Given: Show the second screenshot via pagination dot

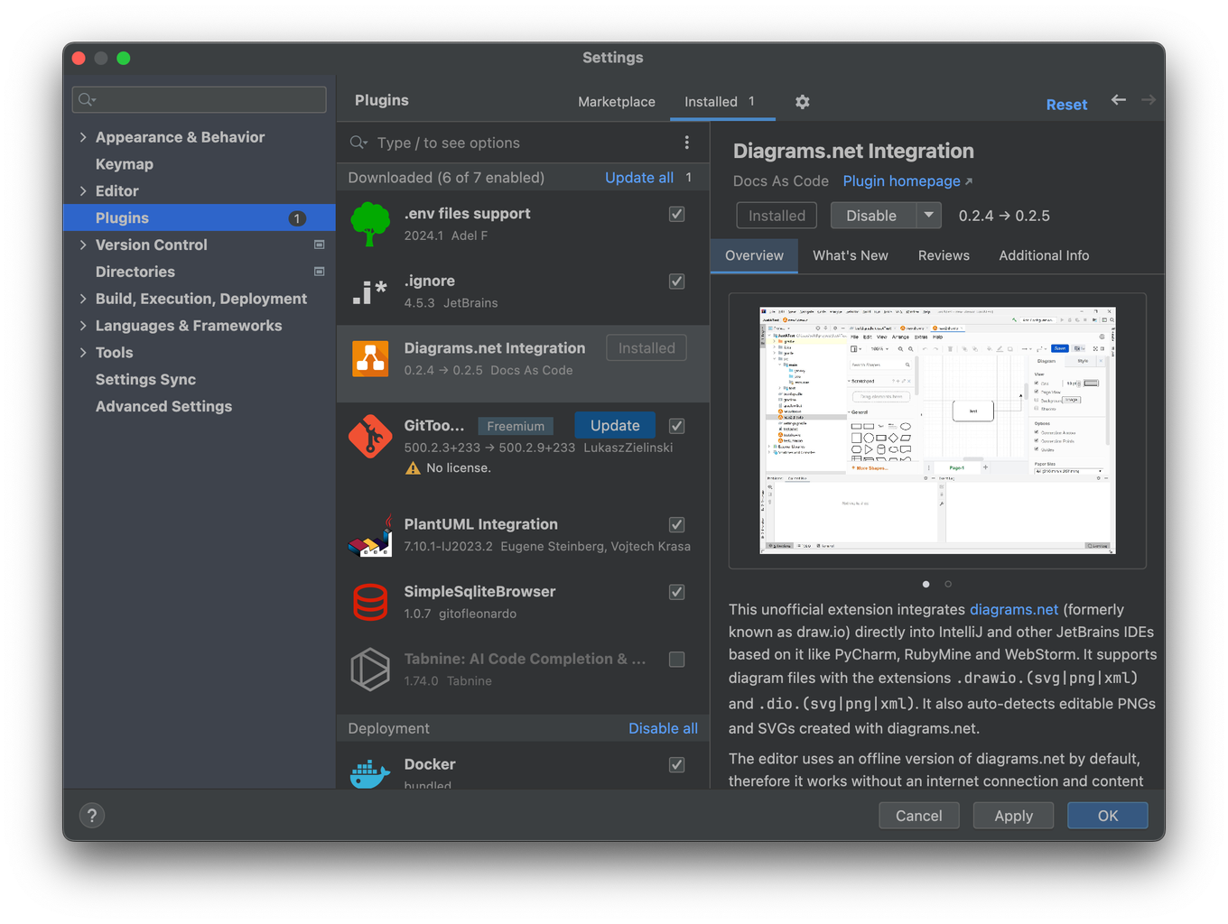Looking at the screenshot, I should [948, 584].
